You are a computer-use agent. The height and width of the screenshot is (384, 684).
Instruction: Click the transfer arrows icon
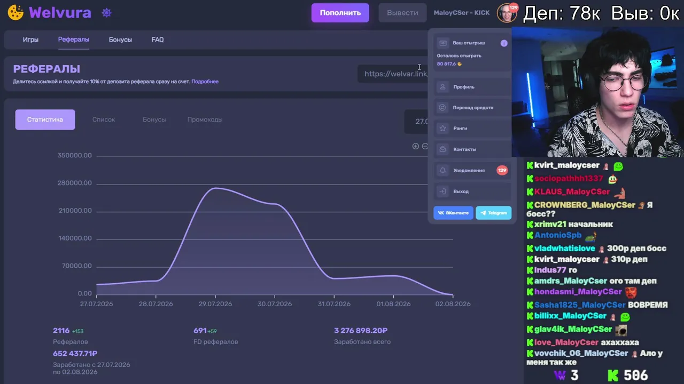pyautogui.click(x=442, y=108)
